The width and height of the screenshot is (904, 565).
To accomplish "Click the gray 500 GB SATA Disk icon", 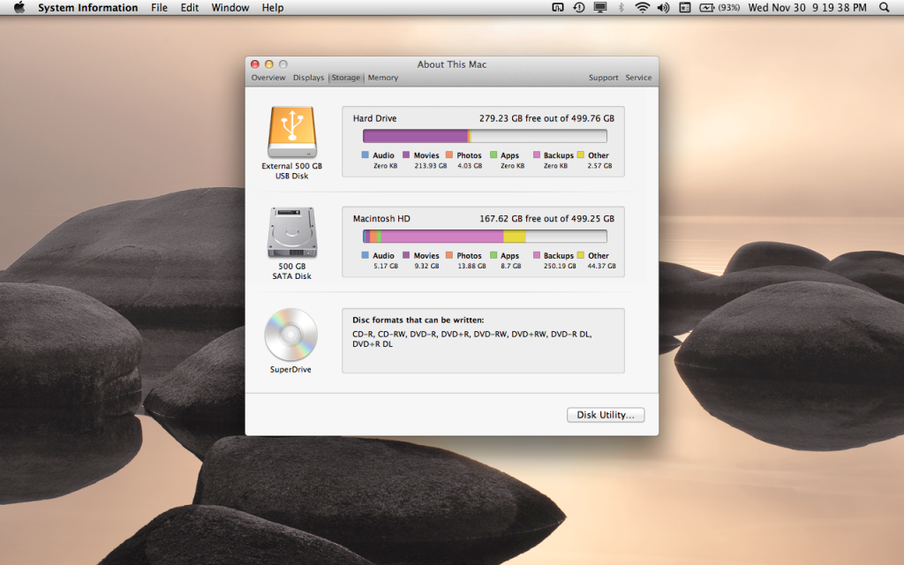I will point(292,232).
